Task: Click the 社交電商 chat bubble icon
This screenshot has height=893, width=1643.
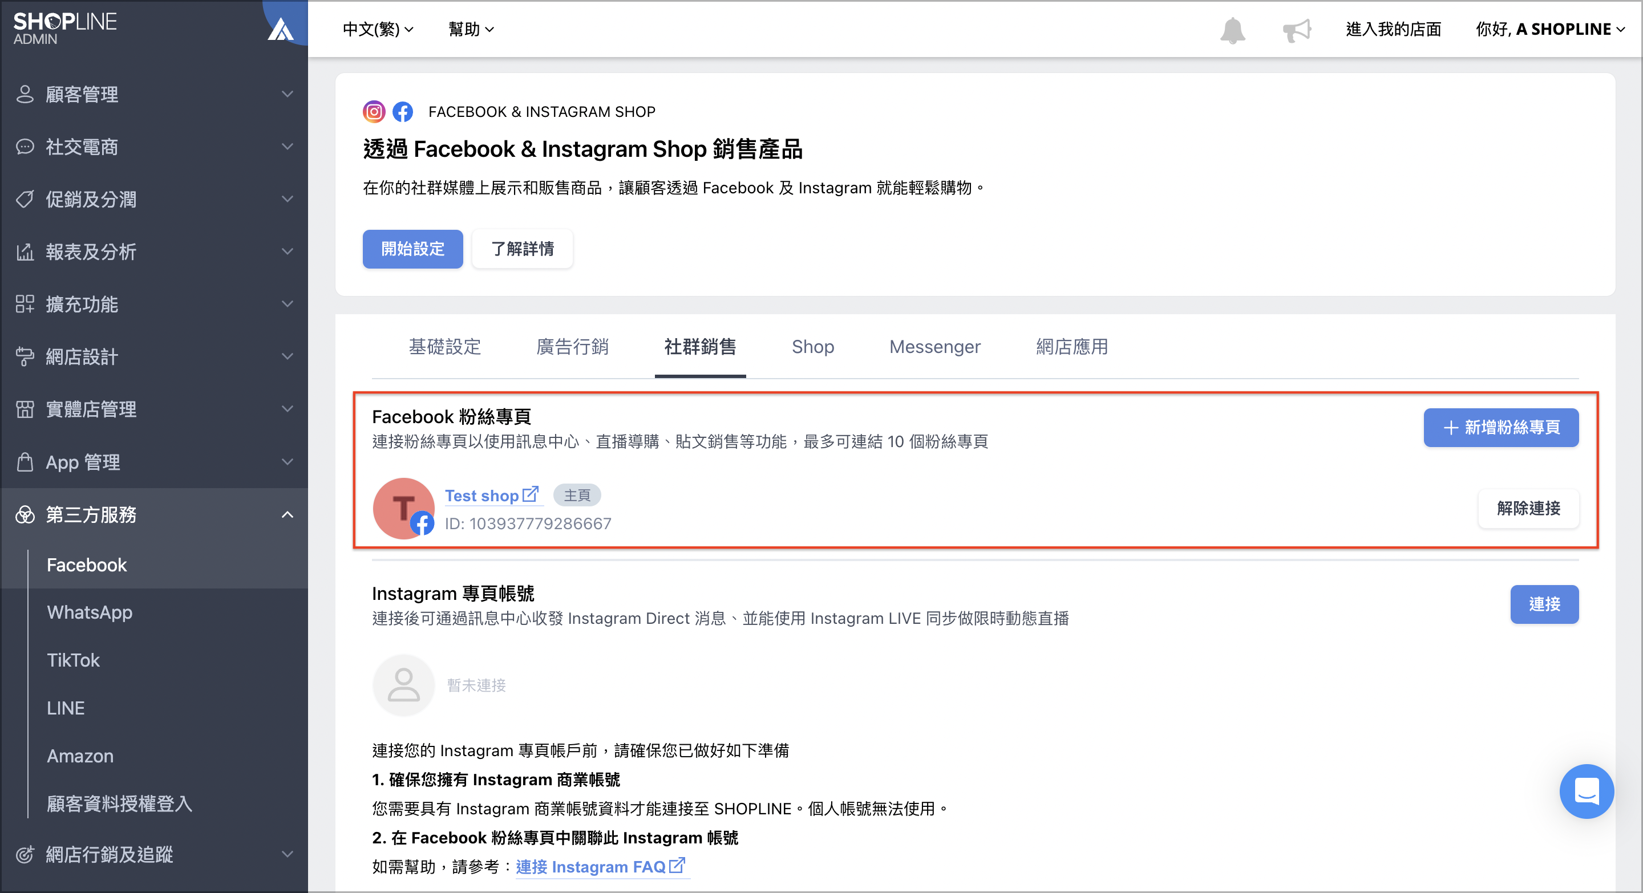Action: [x=25, y=147]
